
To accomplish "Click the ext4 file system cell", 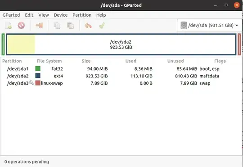I will 58,76.
